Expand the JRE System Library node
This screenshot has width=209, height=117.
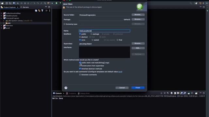[4, 21]
